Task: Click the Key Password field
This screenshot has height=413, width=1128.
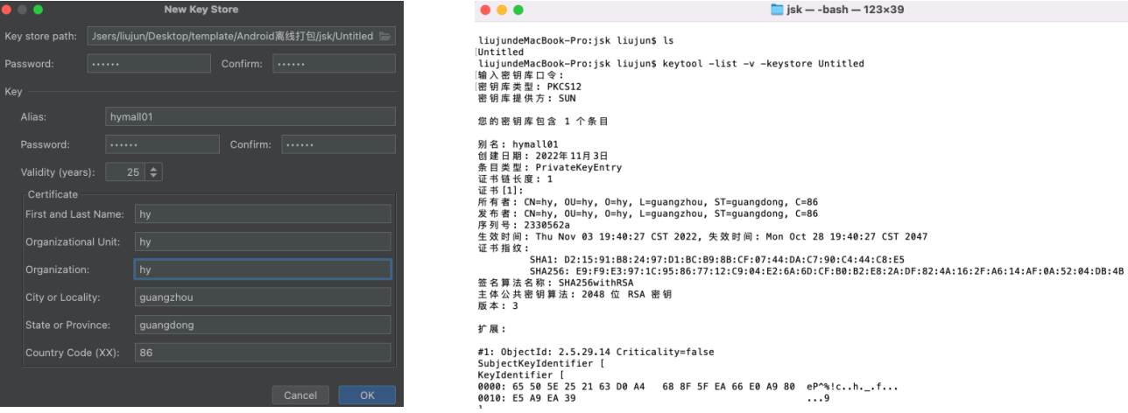Action: click(162, 144)
